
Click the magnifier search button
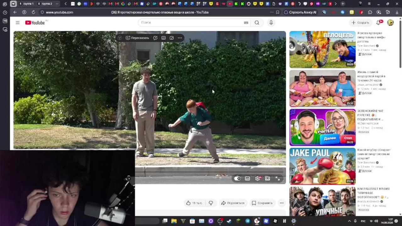(x=257, y=23)
